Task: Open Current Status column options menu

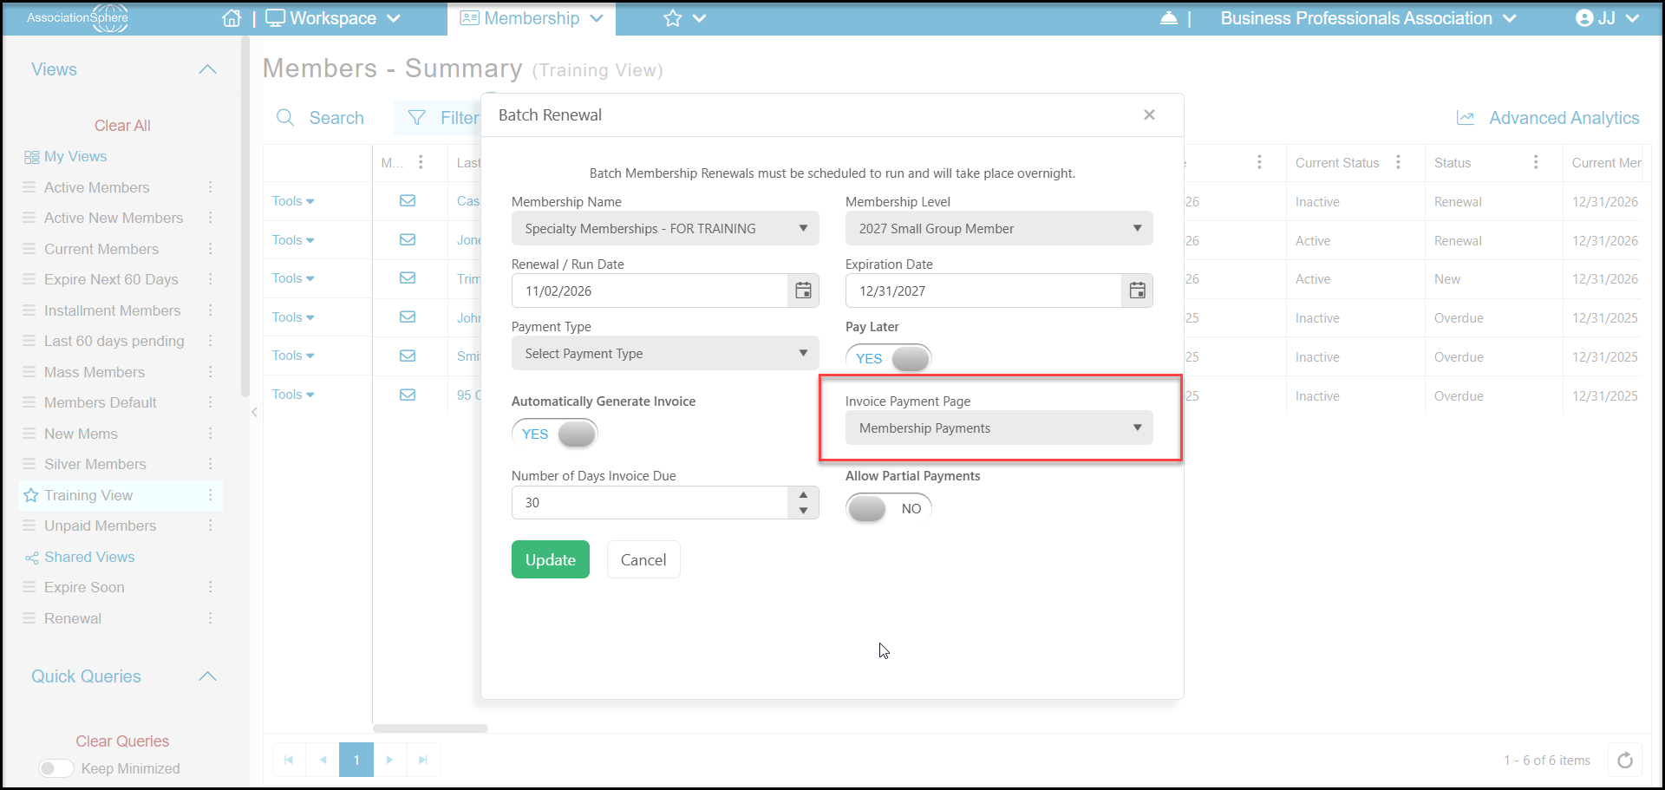Action: (x=1398, y=162)
